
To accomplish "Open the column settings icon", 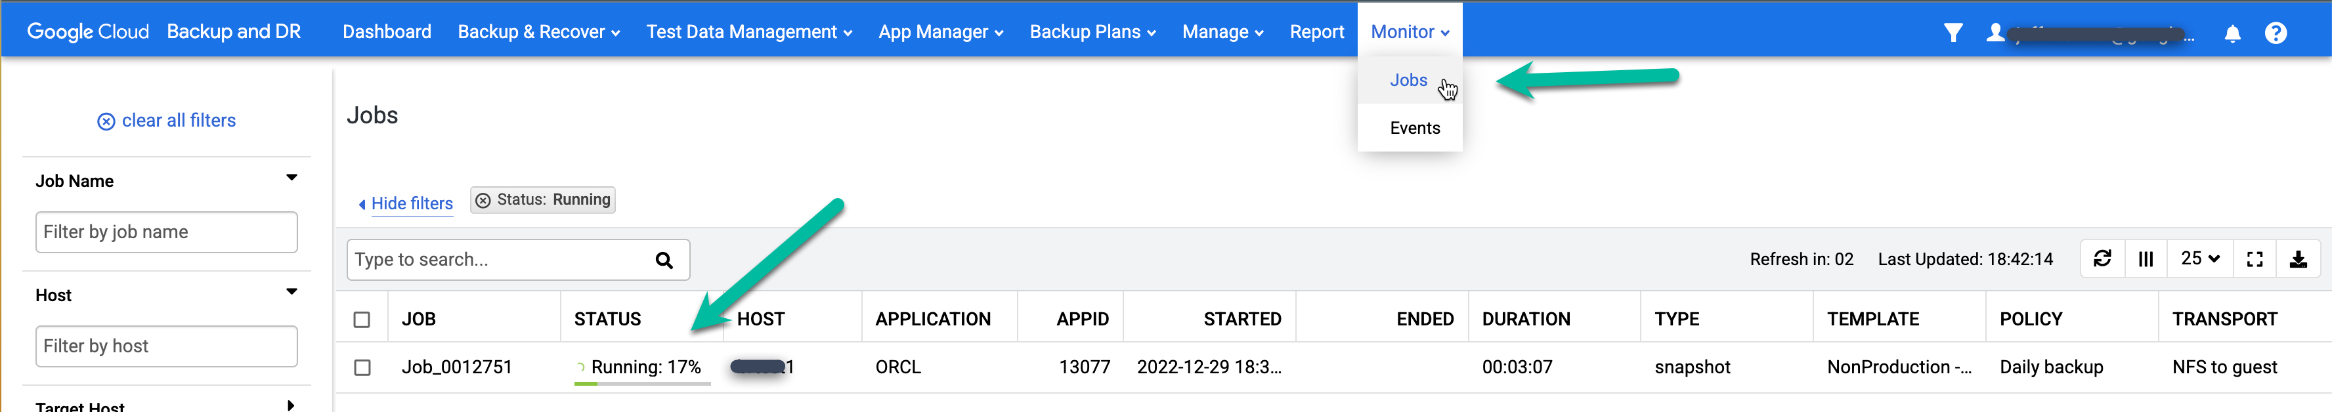I will (x=2146, y=258).
